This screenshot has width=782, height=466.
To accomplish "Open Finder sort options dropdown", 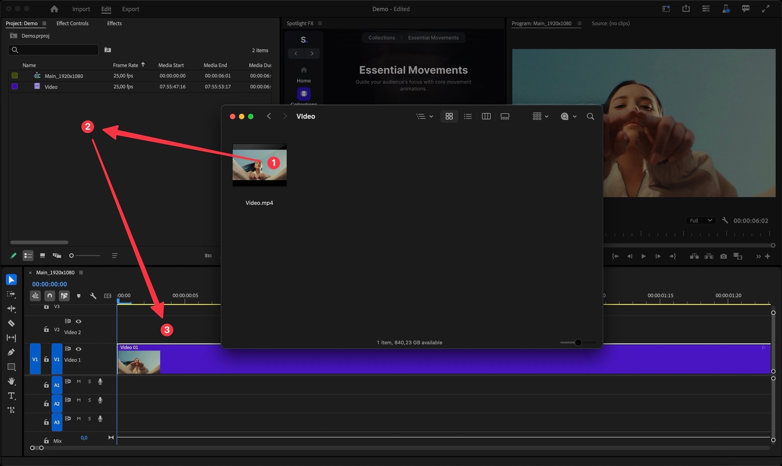I will (425, 117).
